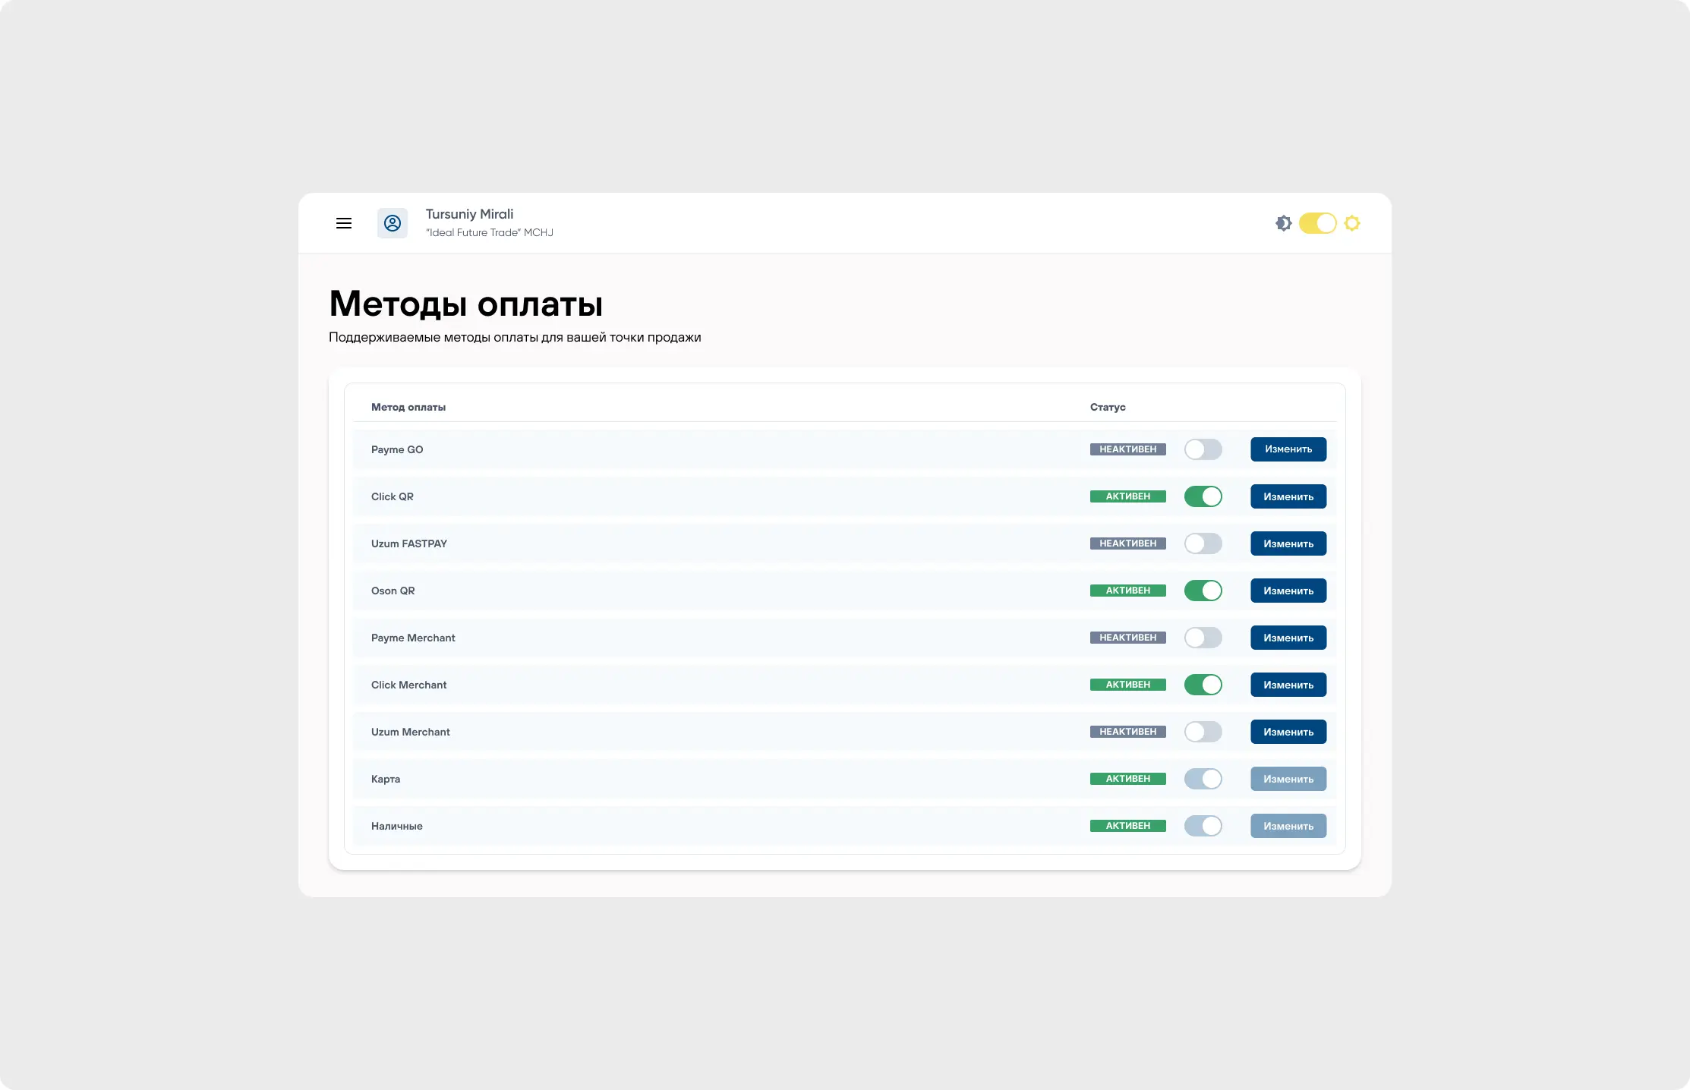Click the НЕАКТИВЕН badge for Payme GO
This screenshot has width=1690, height=1090.
tap(1128, 449)
